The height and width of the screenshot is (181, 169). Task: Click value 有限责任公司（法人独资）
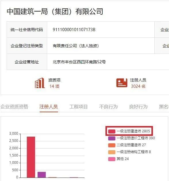coord(76,46)
